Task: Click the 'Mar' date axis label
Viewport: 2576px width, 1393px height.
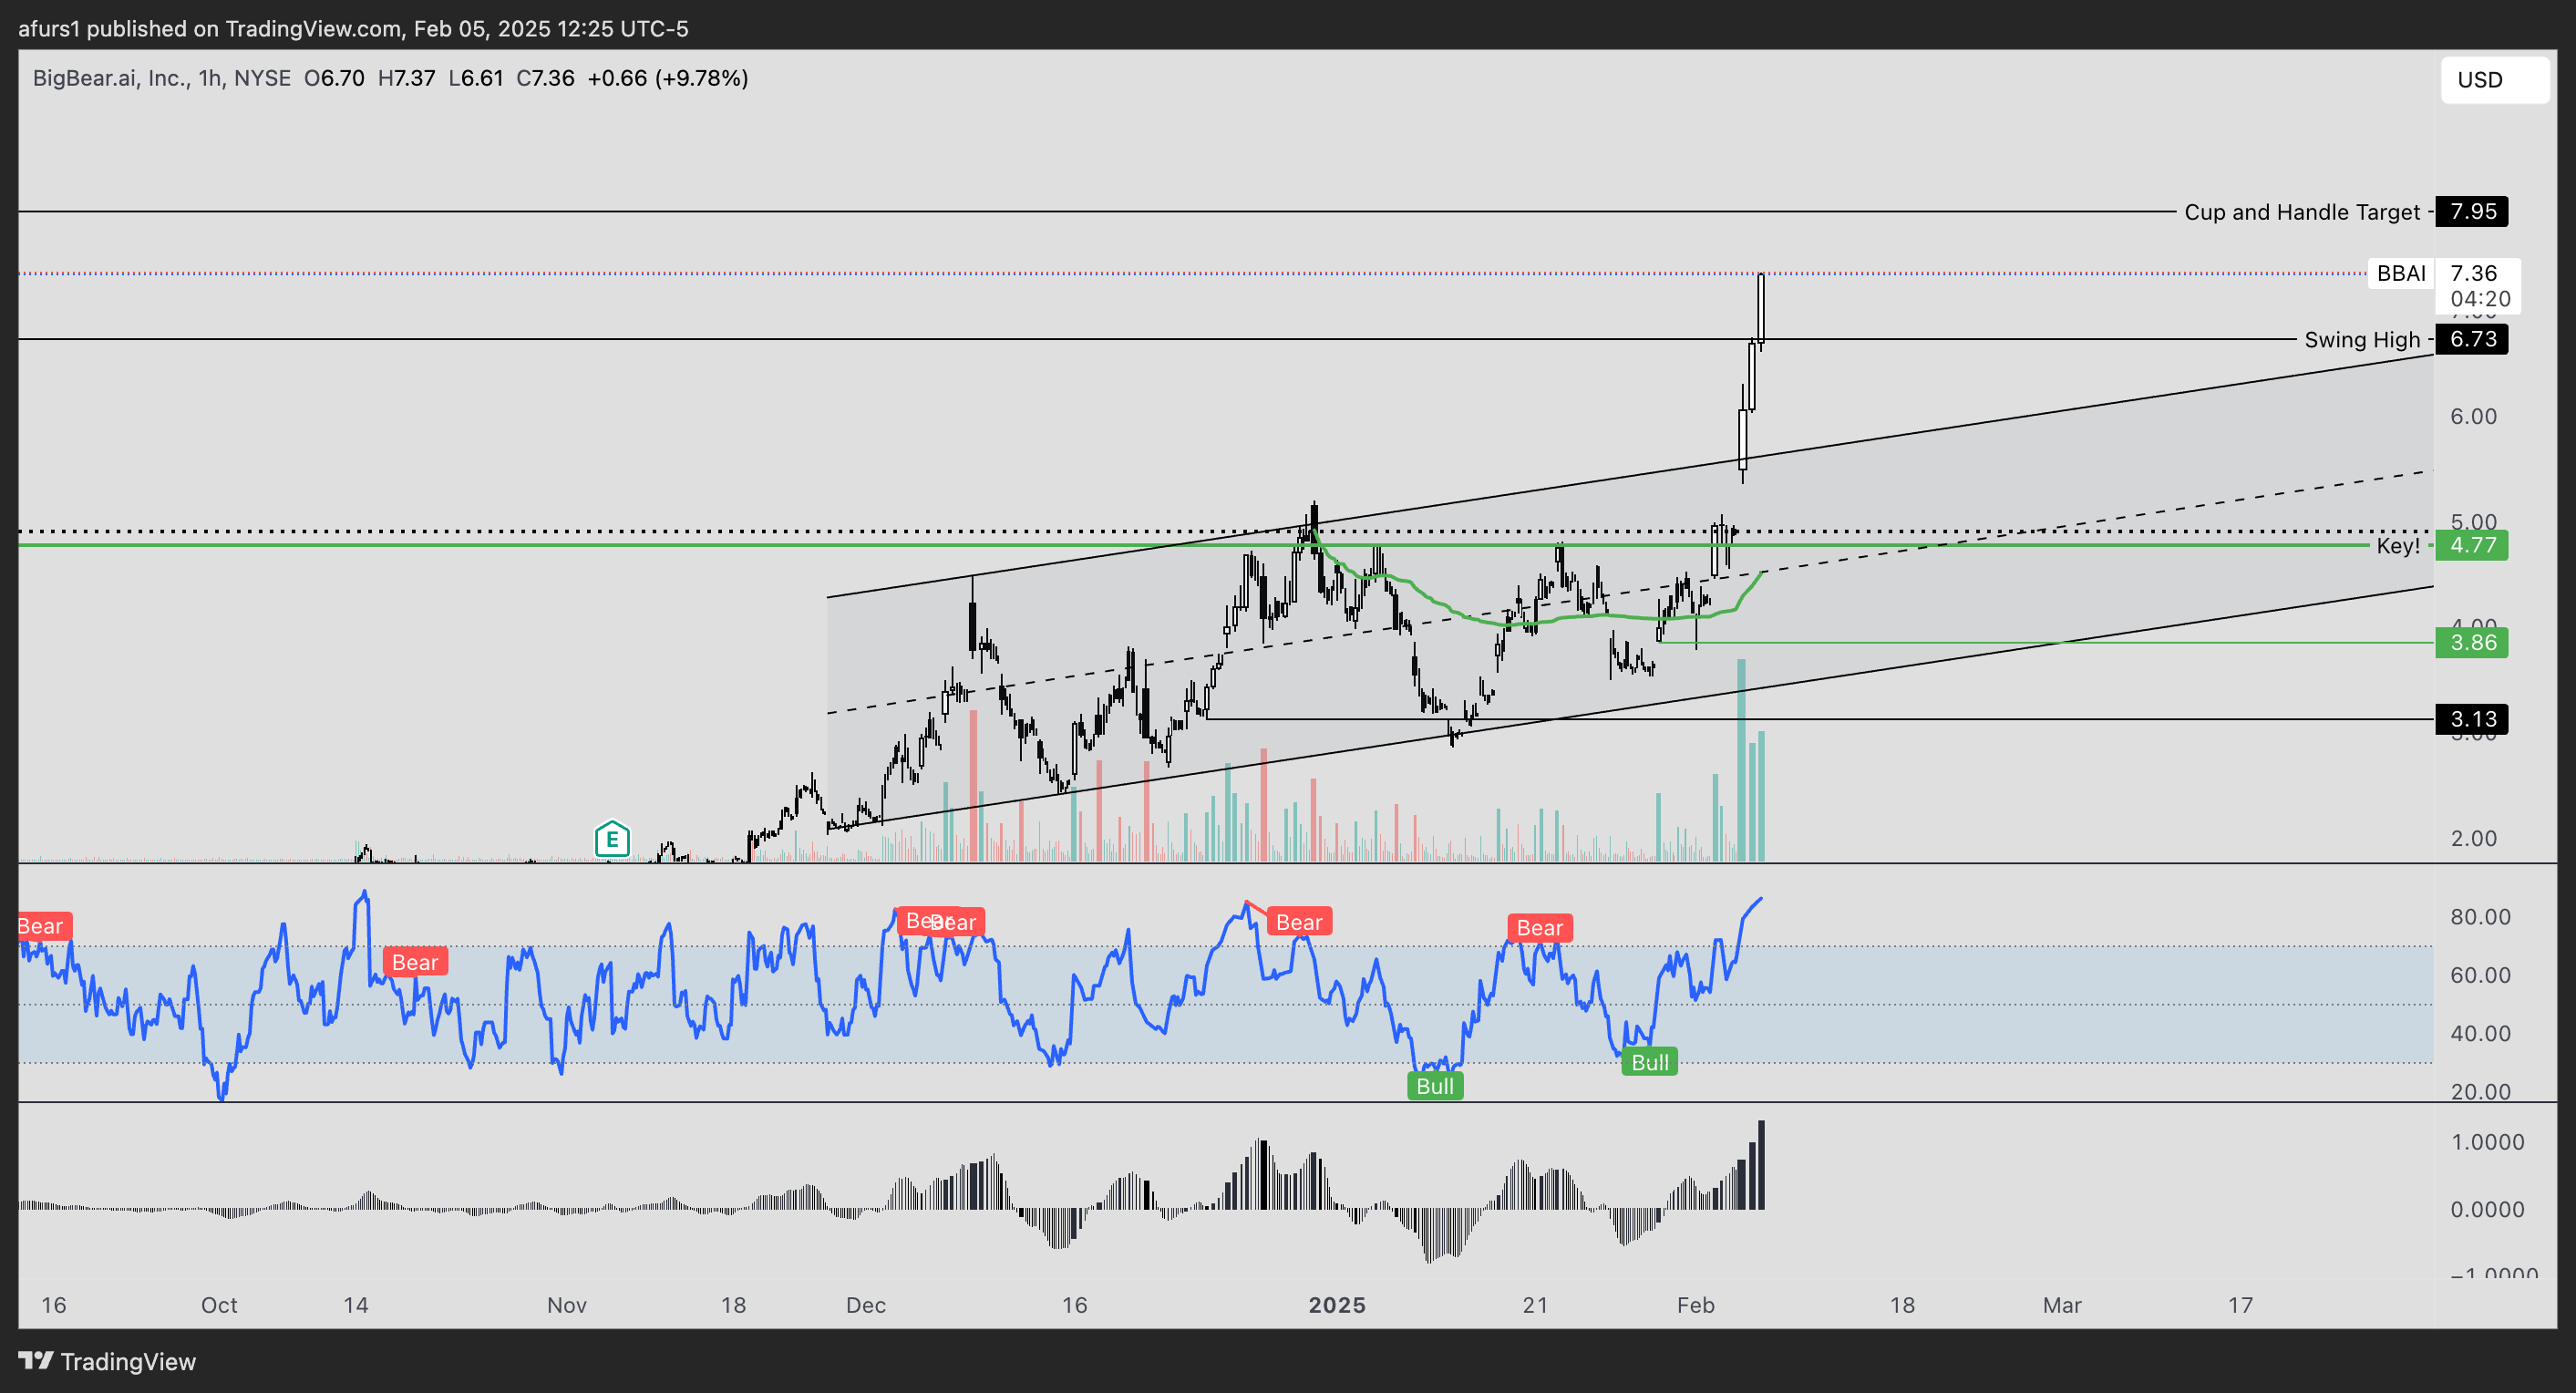Action: [x=2062, y=1305]
